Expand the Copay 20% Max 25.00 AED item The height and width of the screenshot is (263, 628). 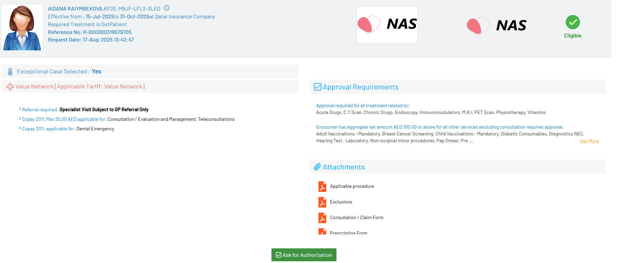click(x=20, y=119)
